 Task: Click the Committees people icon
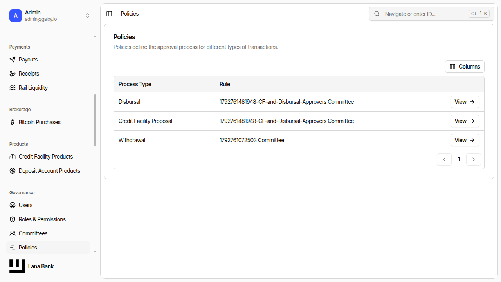click(13, 233)
